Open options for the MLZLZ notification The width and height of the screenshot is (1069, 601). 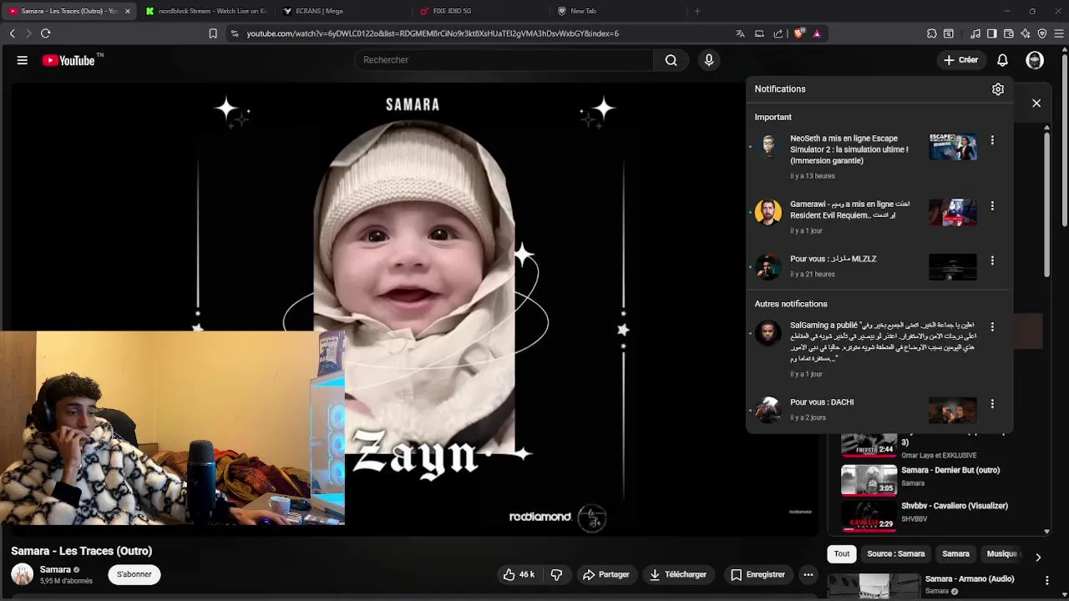coord(992,260)
